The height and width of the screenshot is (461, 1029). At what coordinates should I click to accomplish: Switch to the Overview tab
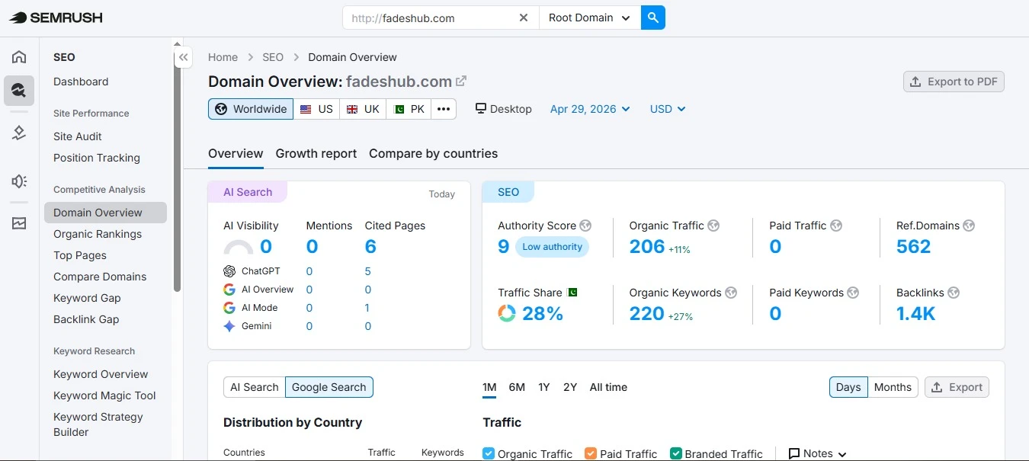coord(236,153)
